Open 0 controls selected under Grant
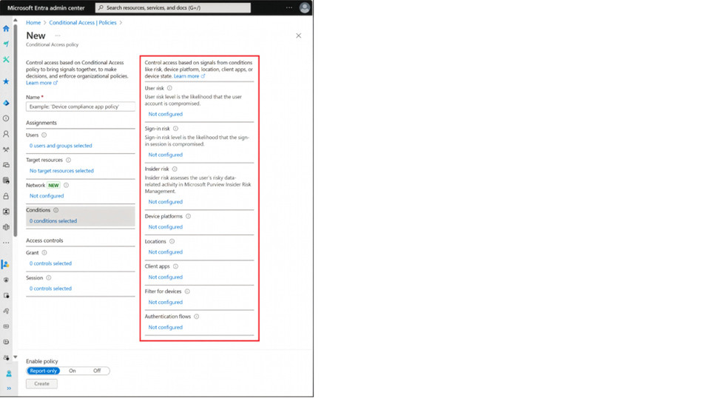The width and height of the screenshot is (725, 398). (x=50, y=263)
